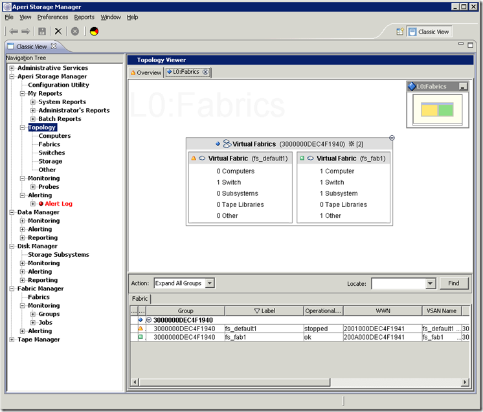Open the Reports menu
The image size is (483, 412).
84,17
